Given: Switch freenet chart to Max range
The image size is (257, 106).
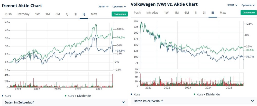Looking at the screenshot, I should tap(94, 14).
